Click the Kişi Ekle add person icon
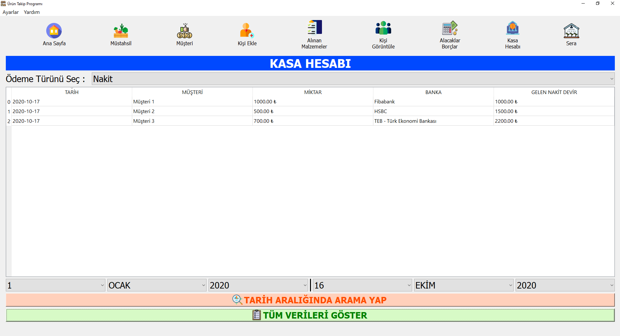The width and height of the screenshot is (620, 336). tap(247, 31)
